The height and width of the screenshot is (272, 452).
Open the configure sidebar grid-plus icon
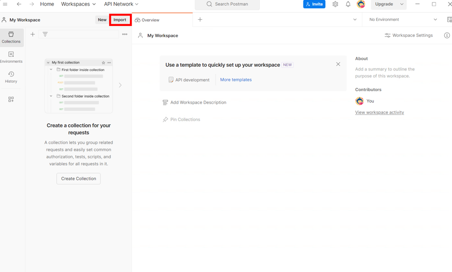pos(11,99)
